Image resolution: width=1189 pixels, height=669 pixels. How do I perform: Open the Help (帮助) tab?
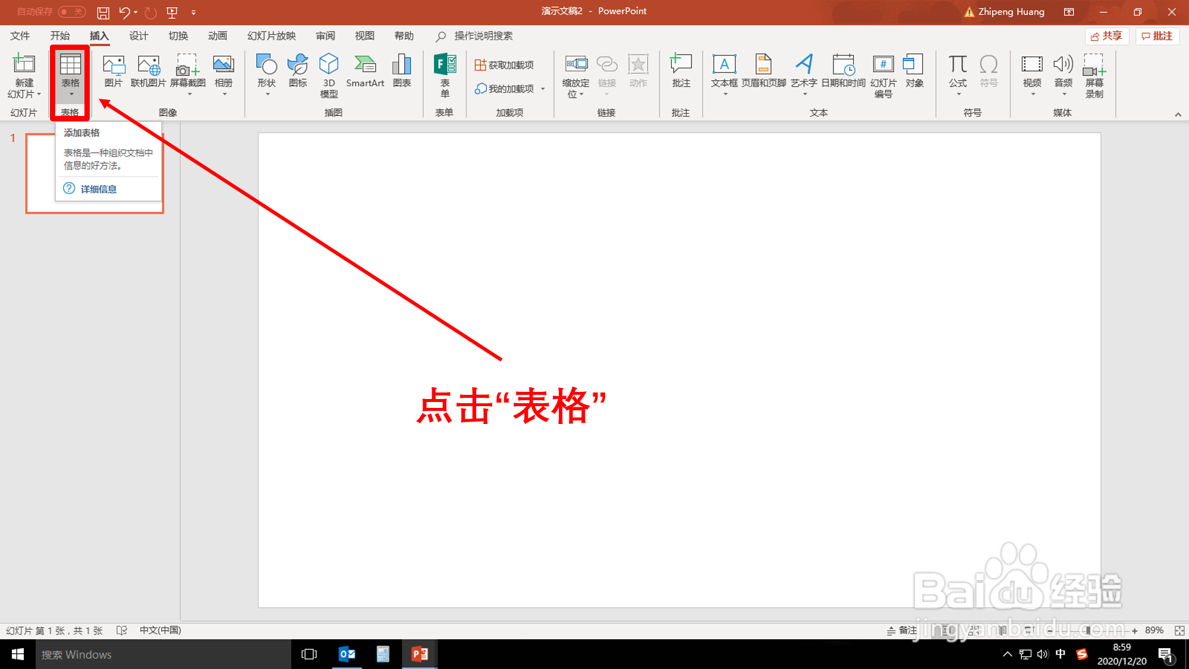click(x=404, y=36)
